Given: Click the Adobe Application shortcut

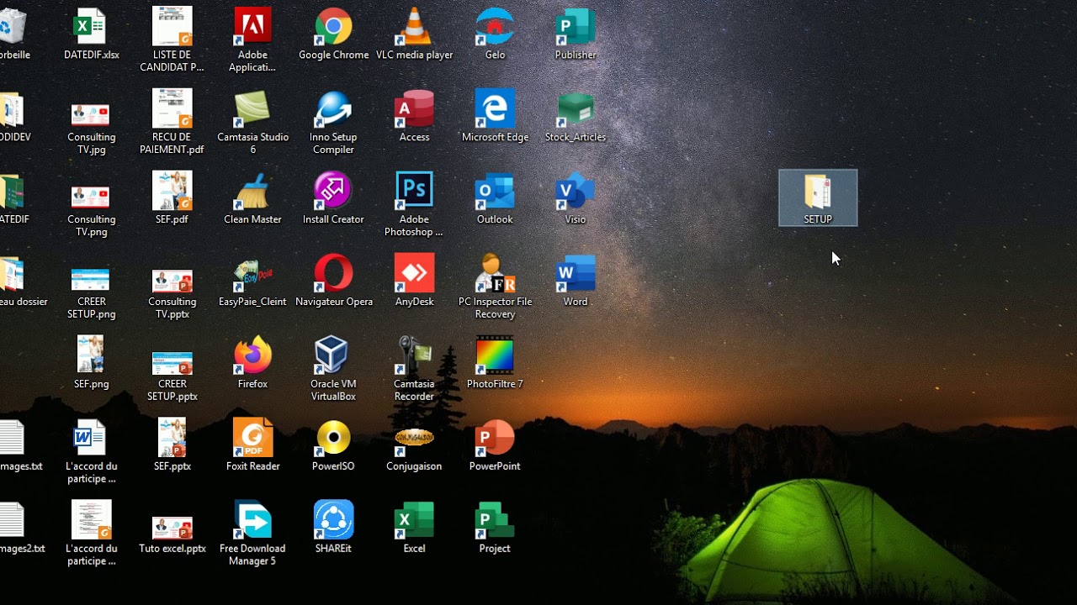Looking at the screenshot, I should pos(252,27).
